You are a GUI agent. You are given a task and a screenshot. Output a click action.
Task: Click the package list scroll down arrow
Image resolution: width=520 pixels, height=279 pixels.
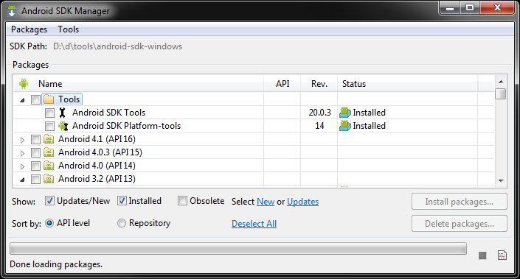click(501, 180)
